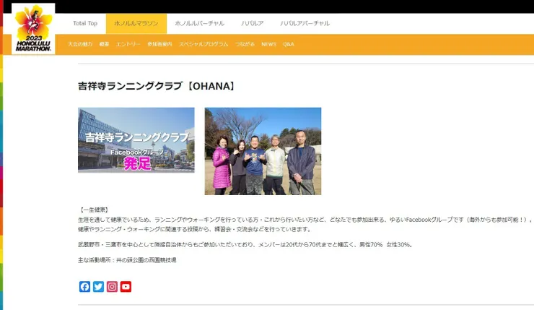Open the Q&A page link

[289, 44]
